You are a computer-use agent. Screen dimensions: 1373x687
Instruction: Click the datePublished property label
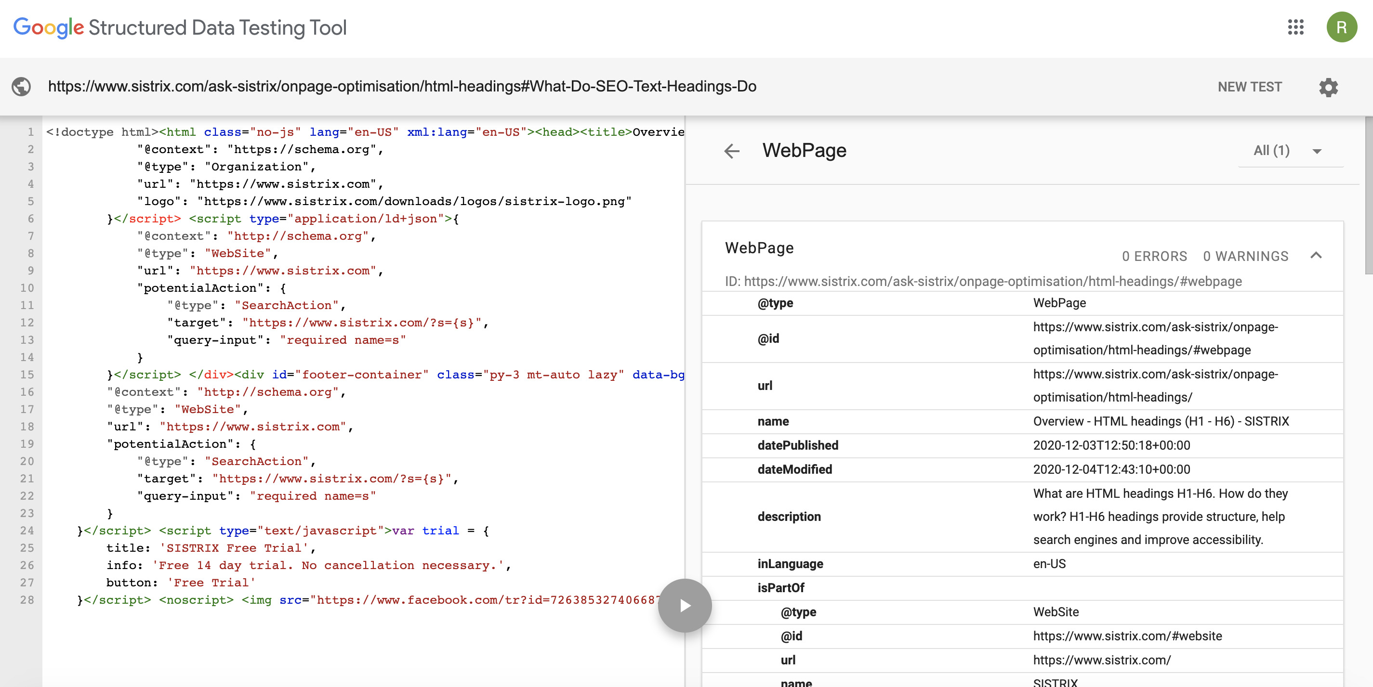click(797, 445)
